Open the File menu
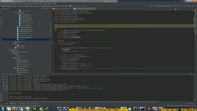197x111 pixels. pos(2,3)
